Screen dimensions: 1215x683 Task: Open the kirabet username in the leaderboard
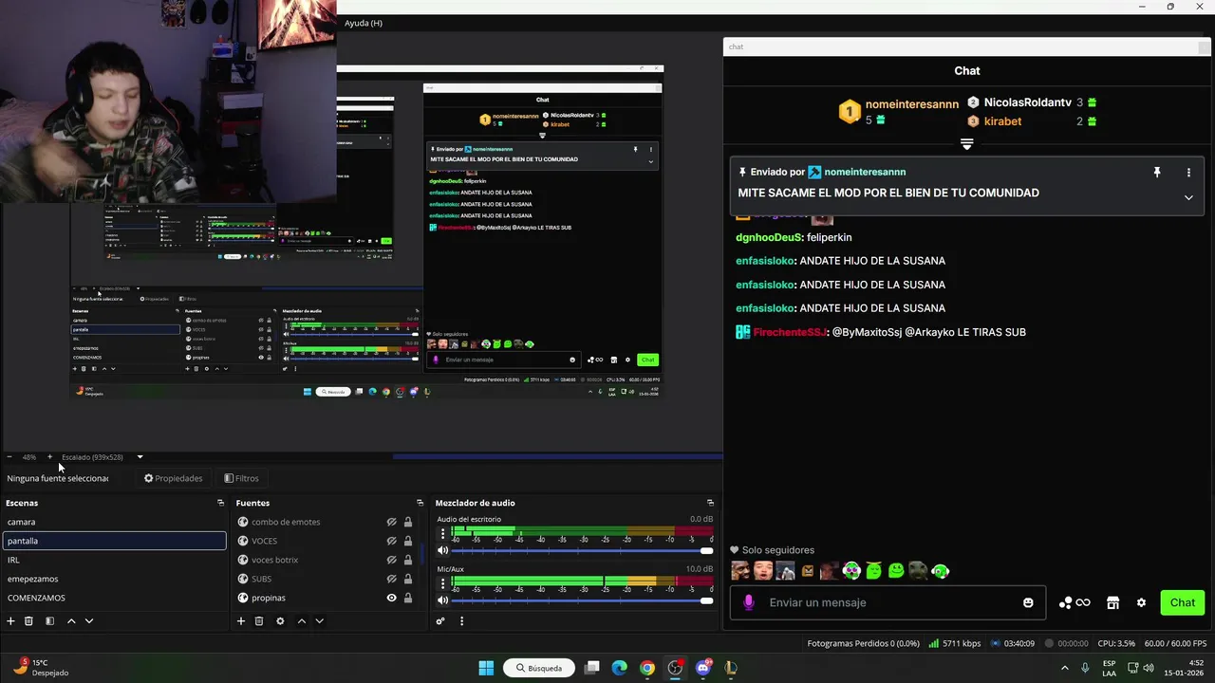click(x=1002, y=121)
